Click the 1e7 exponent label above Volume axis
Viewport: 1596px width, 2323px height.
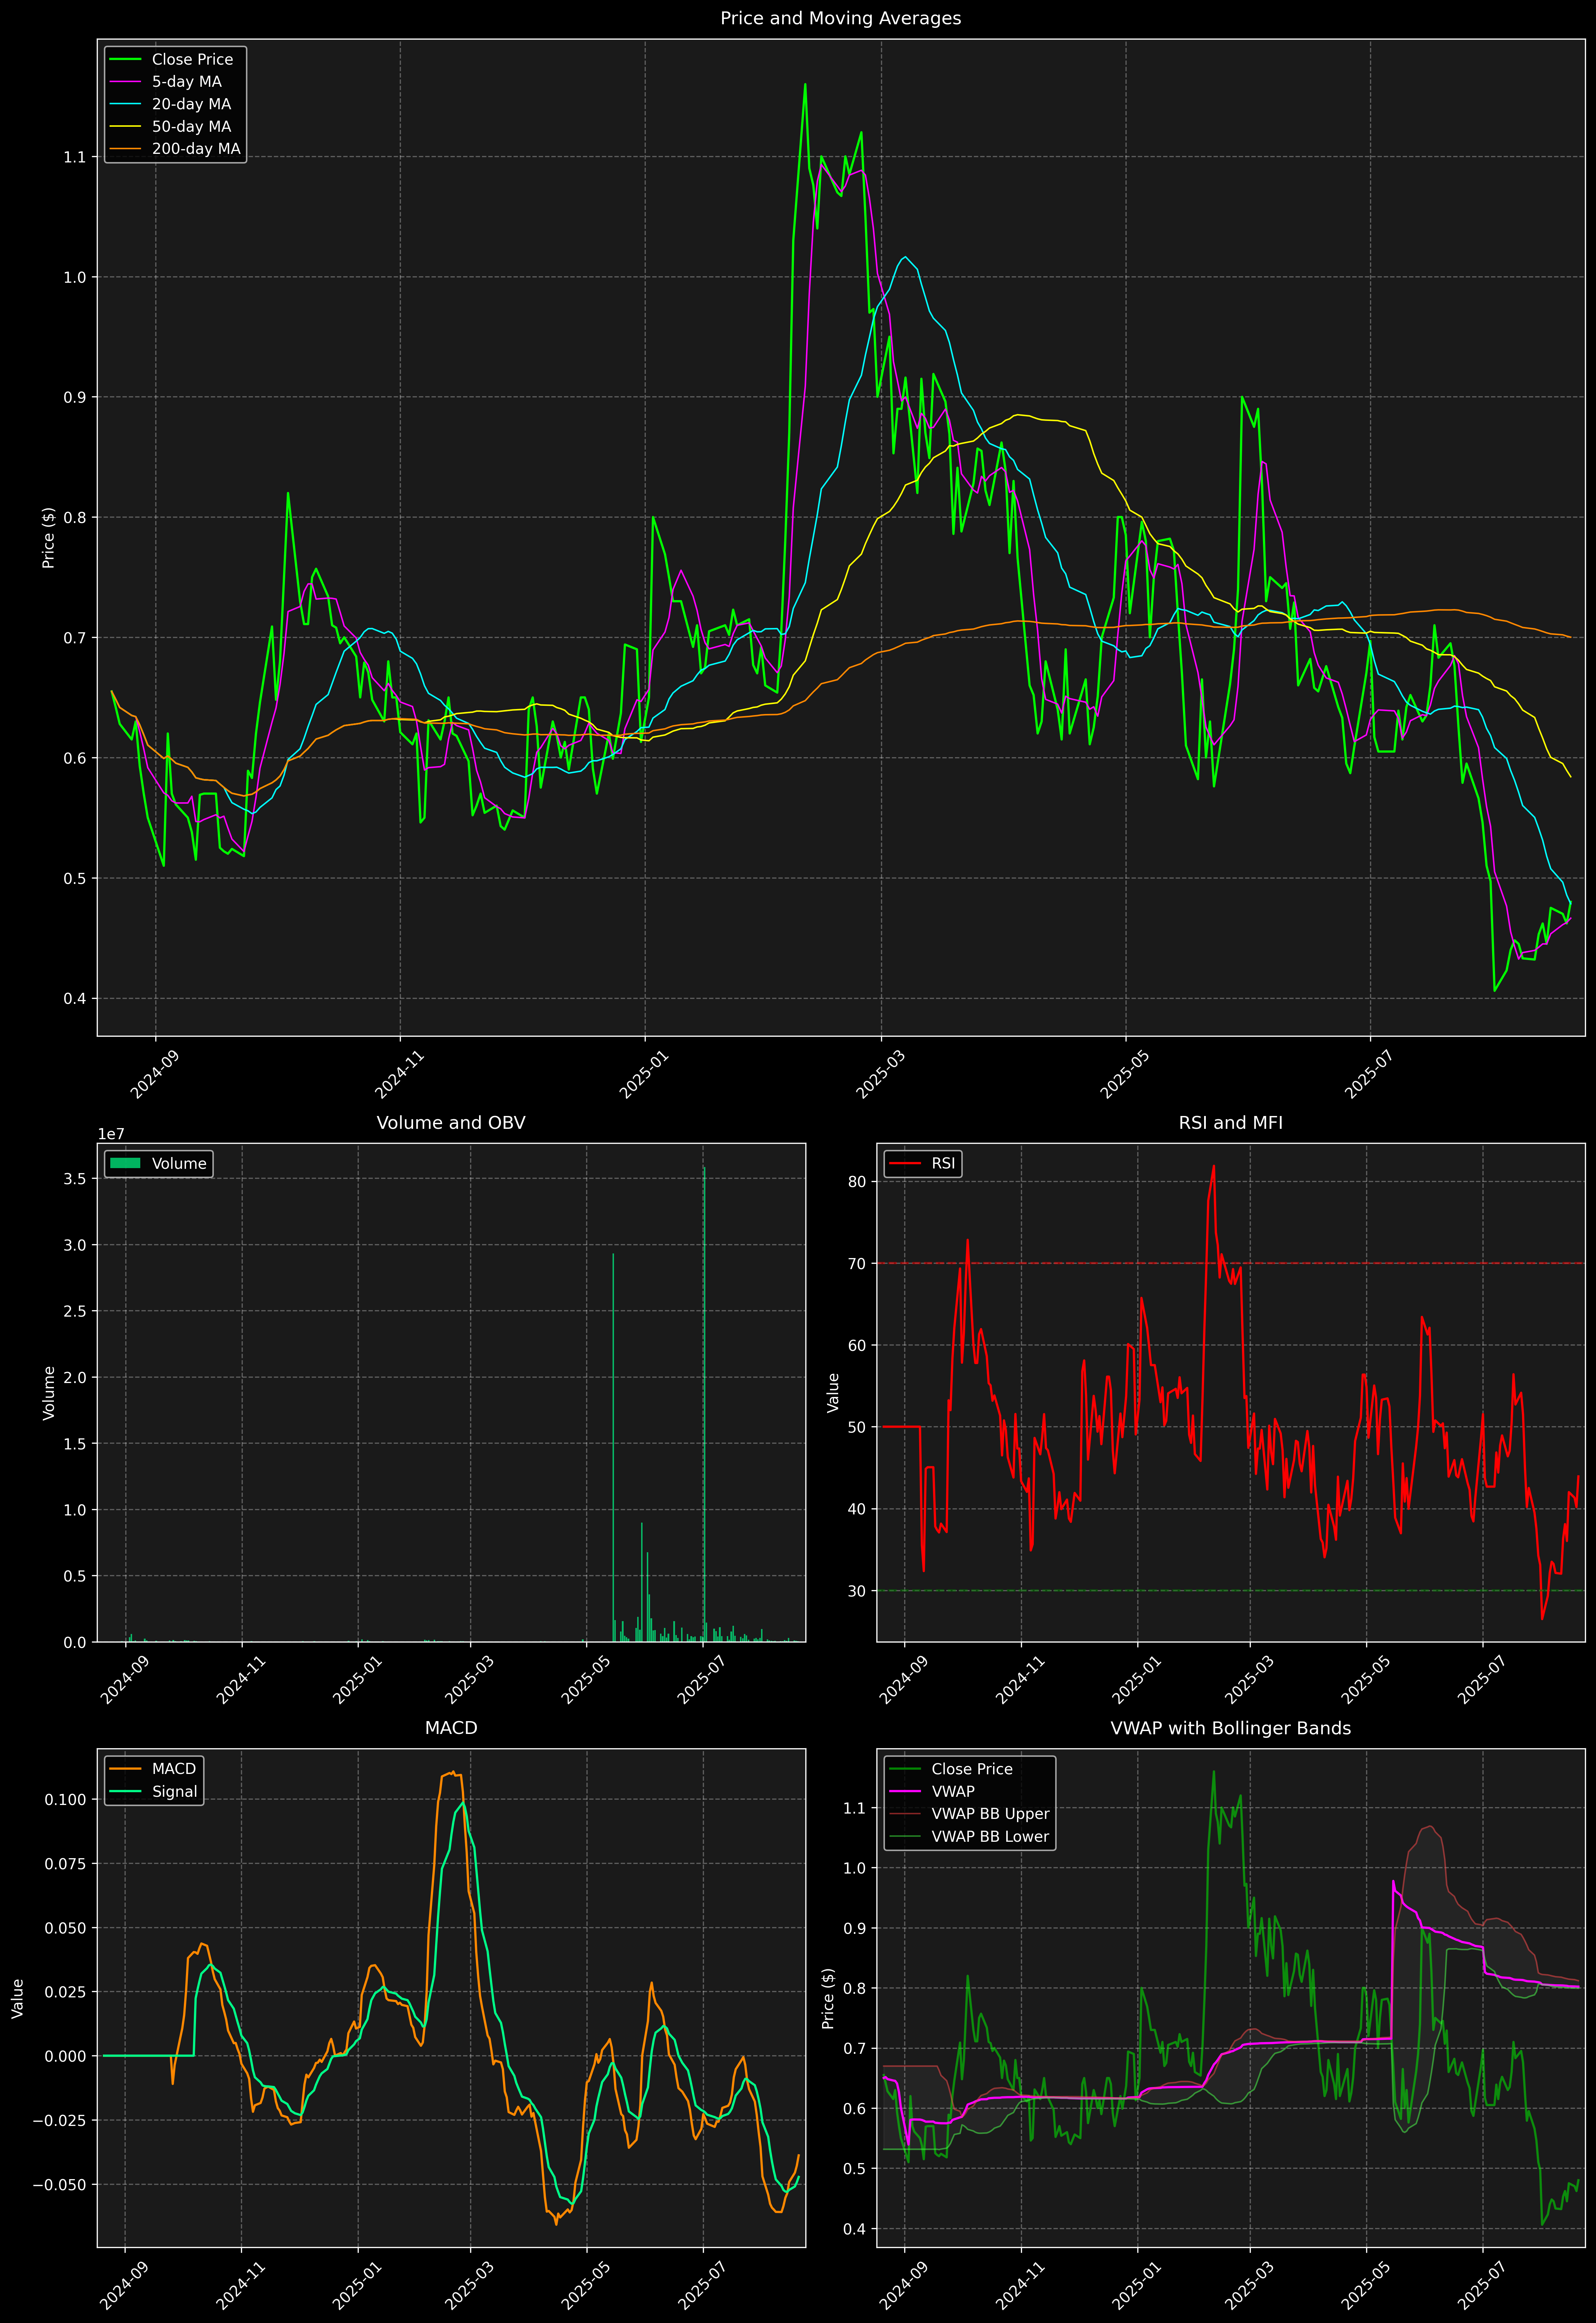tap(111, 1134)
